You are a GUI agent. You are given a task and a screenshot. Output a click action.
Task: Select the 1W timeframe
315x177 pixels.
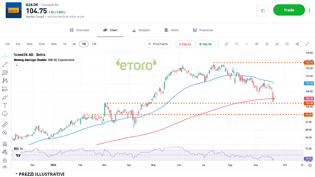point(94,44)
